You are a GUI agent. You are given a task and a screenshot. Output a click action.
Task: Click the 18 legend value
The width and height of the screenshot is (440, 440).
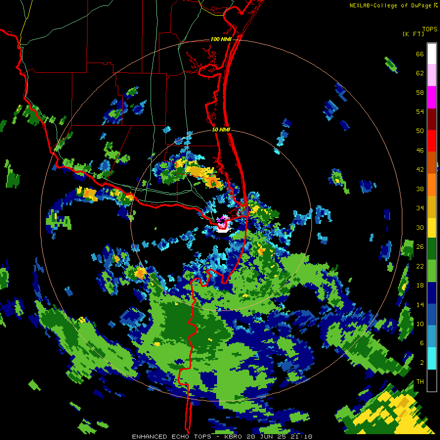click(420, 286)
